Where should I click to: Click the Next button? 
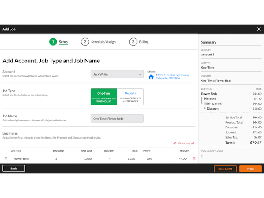[250, 169]
